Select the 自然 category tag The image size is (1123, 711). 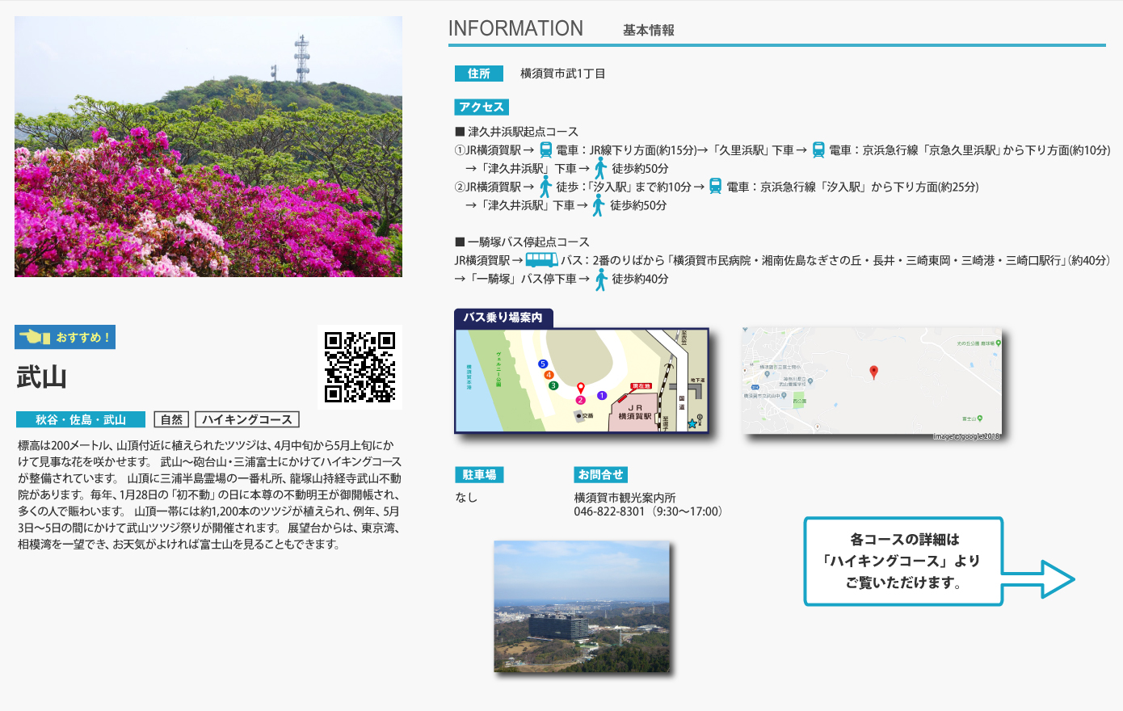(171, 419)
